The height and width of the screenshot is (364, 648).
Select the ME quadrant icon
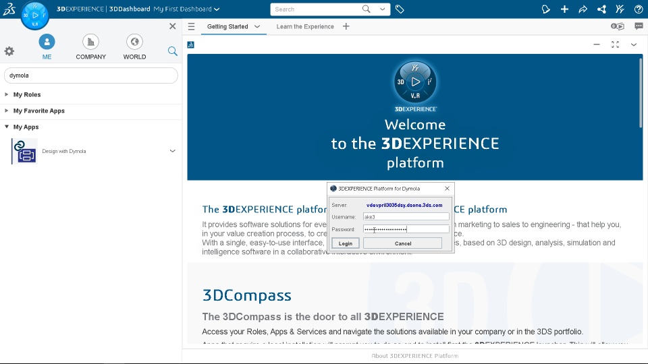click(x=47, y=42)
